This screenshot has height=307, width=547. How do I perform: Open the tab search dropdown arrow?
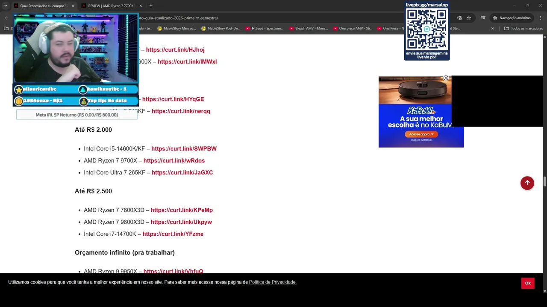(6, 6)
